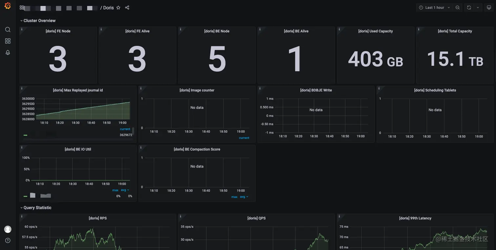Open the Last 1 hour time picker
This screenshot has width=496, height=250.
(435, 8)
